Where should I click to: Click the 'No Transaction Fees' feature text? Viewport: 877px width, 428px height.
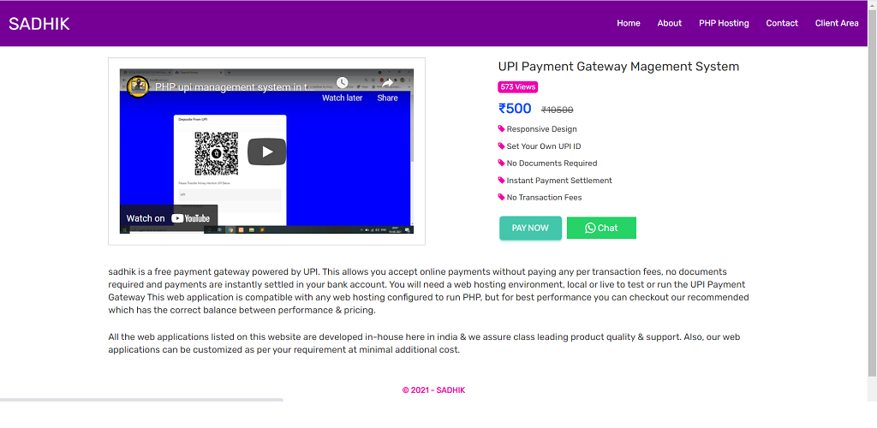click(544, 197)
